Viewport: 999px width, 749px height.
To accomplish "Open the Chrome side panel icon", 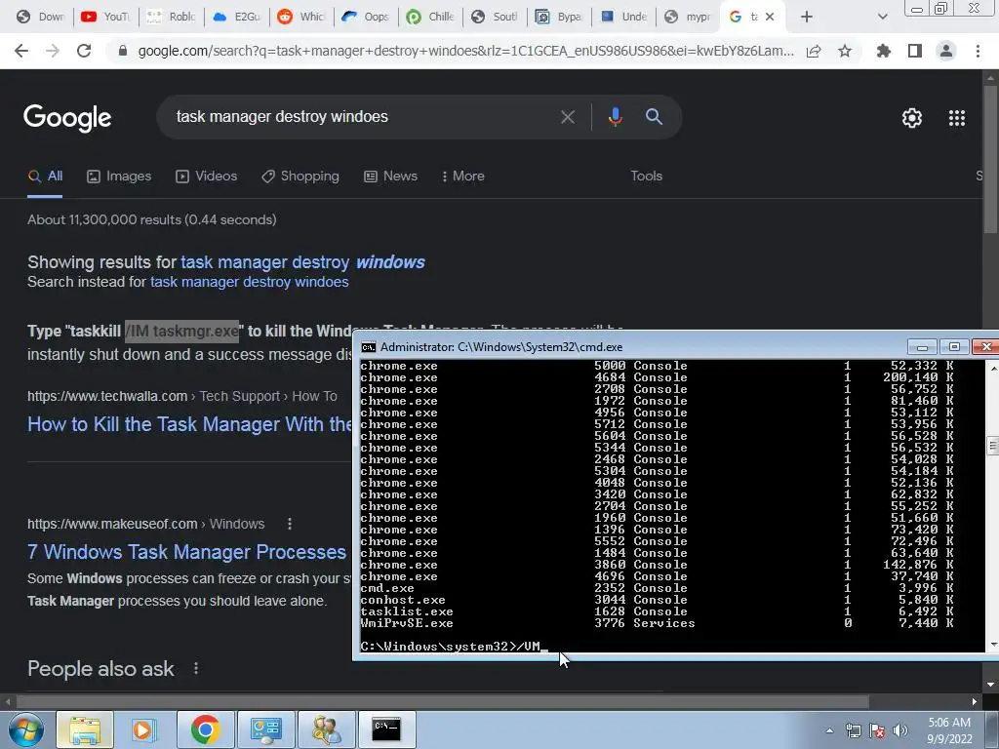I will pyautogui.click(x=915, y=51).
